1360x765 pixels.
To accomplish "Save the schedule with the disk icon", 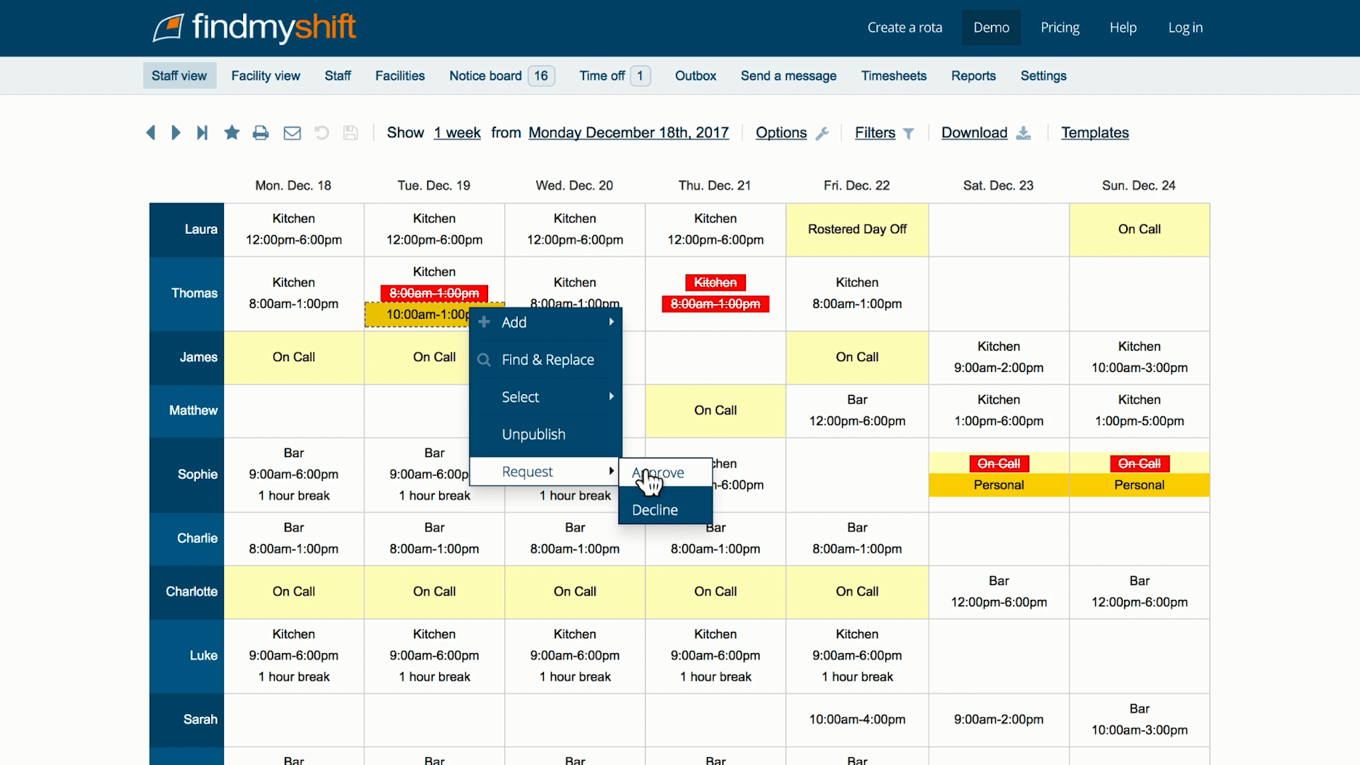I will (351, 132).
